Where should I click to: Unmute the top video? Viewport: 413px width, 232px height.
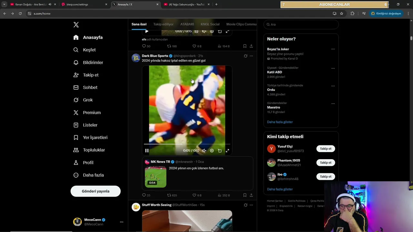[x=204, y=31]
